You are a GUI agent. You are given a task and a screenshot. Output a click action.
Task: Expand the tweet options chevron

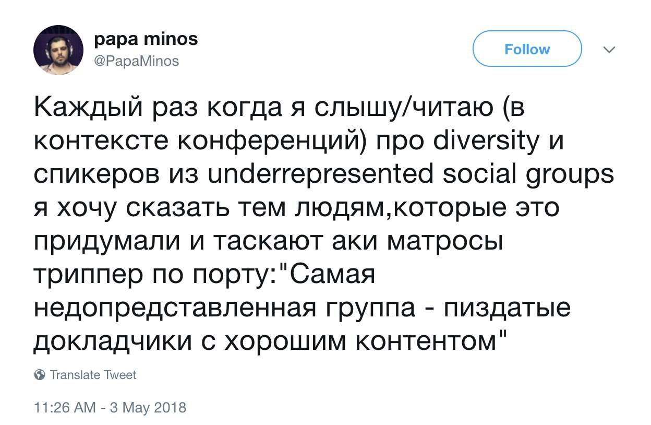(x=608, y=50)
